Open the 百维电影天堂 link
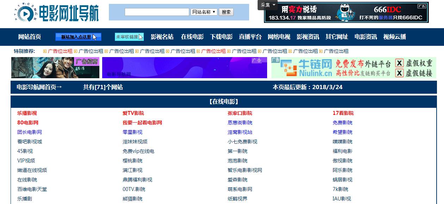Screen dimensions: 444x204 tap(32, 189)
